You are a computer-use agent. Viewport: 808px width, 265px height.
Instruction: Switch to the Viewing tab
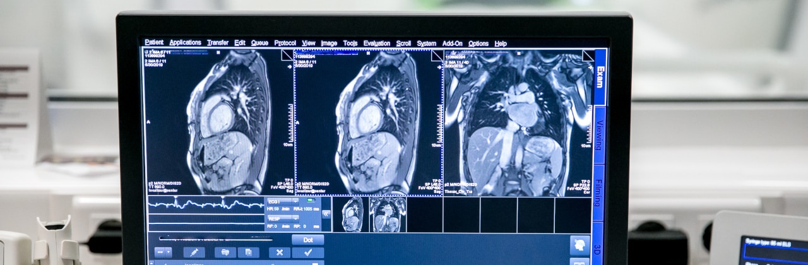599,134
